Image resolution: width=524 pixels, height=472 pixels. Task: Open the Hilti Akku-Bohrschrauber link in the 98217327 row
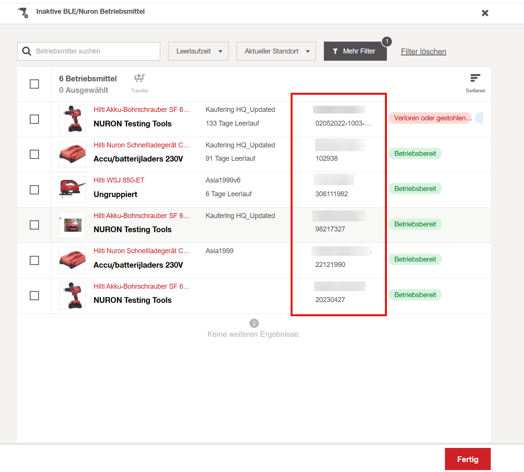tap(142, 216)
